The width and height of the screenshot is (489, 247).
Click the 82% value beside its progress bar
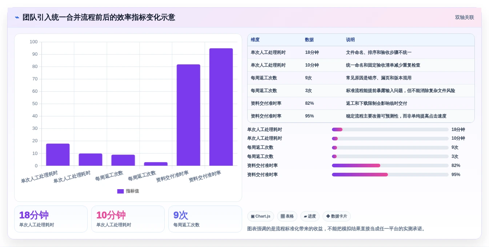tap(456, 166)
